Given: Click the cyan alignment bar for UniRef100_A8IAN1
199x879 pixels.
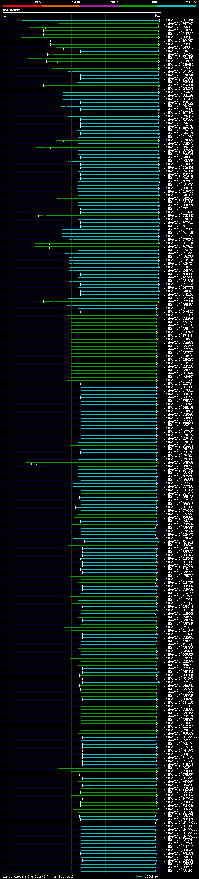Looking at the screenshot, I should pyautogui.click(x=90, y=20).
